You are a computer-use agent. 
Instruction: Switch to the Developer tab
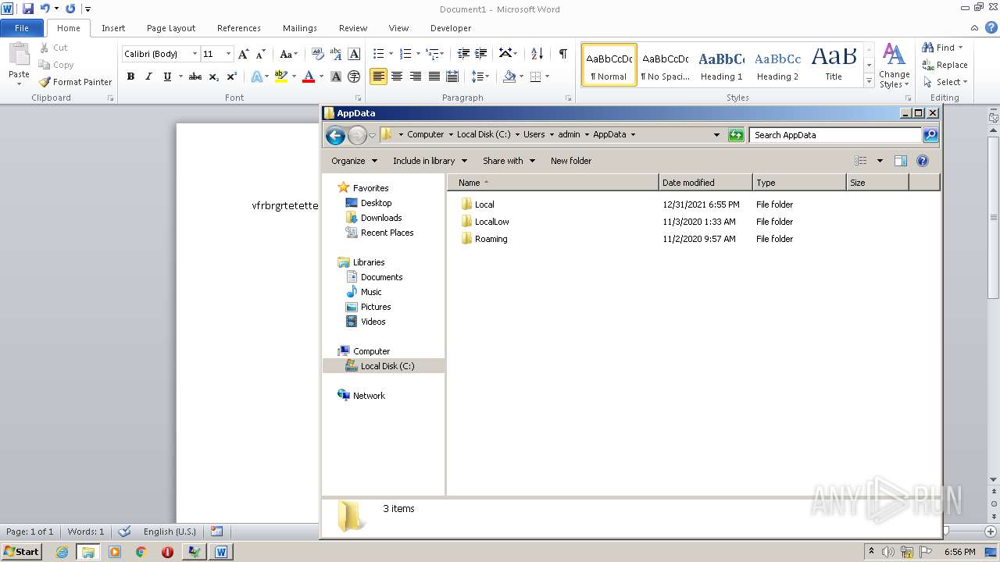pyautogui.click(x=451, y=28)
